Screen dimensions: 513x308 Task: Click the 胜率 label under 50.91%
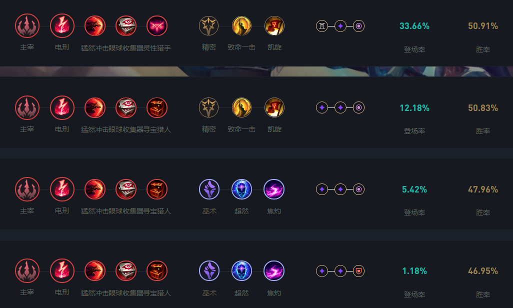483,49
